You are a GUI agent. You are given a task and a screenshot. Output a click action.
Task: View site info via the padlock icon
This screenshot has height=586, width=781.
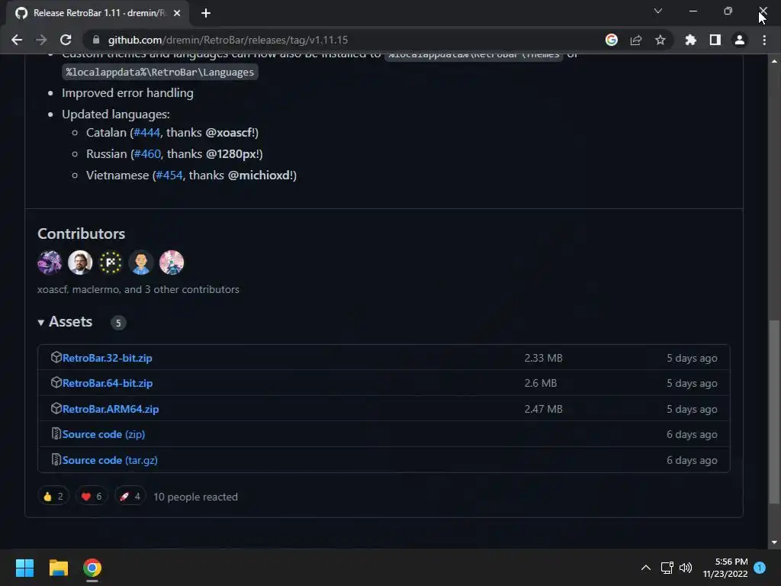coord(96,40)
